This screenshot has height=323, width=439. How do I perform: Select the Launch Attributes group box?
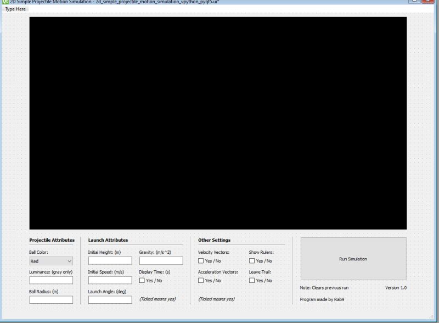108,240
